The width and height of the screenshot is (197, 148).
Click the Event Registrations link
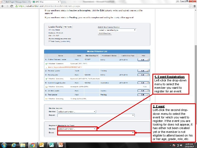point(65,67)
